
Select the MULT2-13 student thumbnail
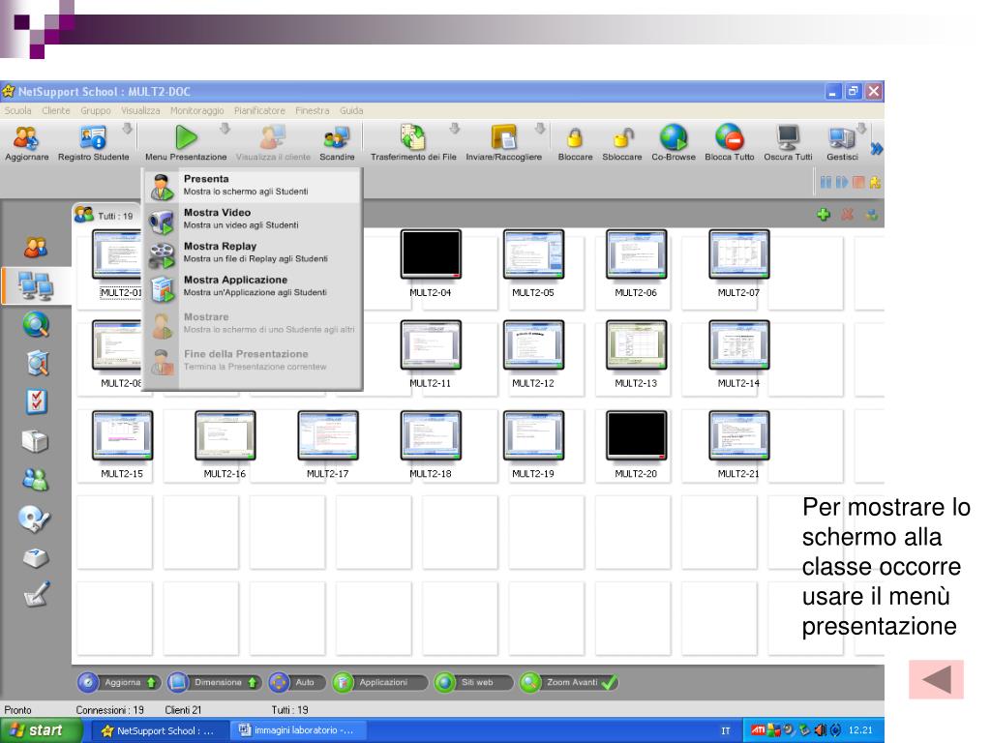point(636,344)
